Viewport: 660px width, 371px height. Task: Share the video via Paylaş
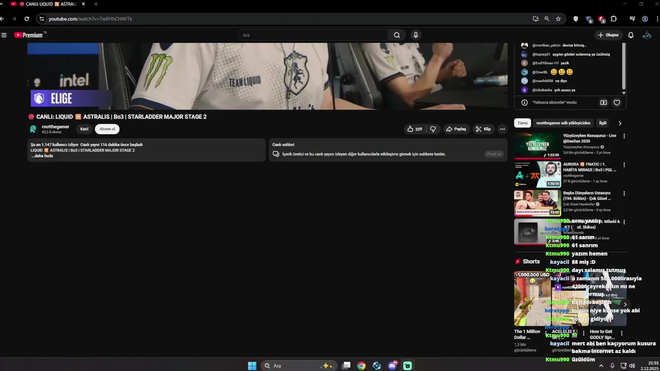point(456,129)
